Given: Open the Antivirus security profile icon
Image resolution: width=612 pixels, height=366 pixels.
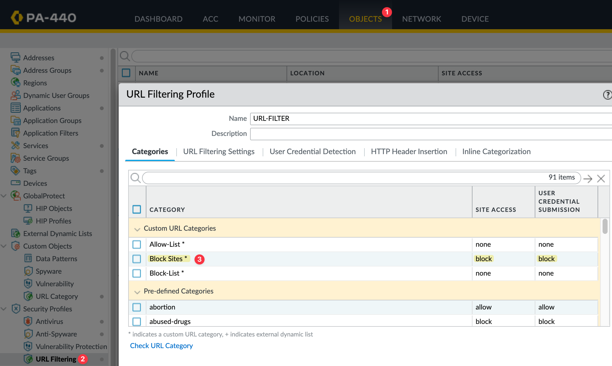Looking at the screenshot, I should coord(28,321).
